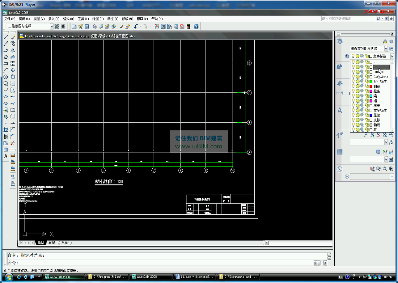The image size is (398, 283).
Task: Choose the Rotate tool
Action: (x=13, y=77)
